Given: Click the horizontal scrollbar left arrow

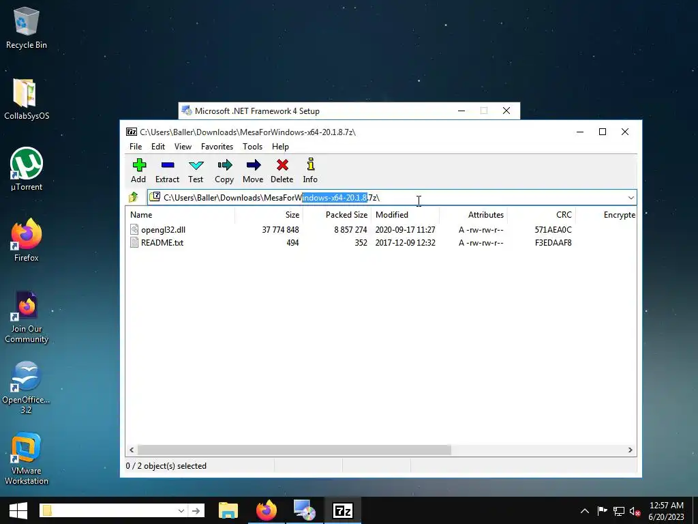Looking at the screenshot, I should (x=132, y=450).
